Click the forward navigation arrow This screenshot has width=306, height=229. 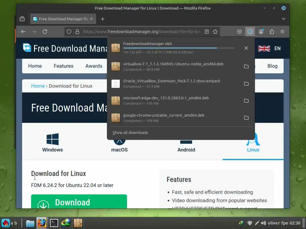point(34,32)
